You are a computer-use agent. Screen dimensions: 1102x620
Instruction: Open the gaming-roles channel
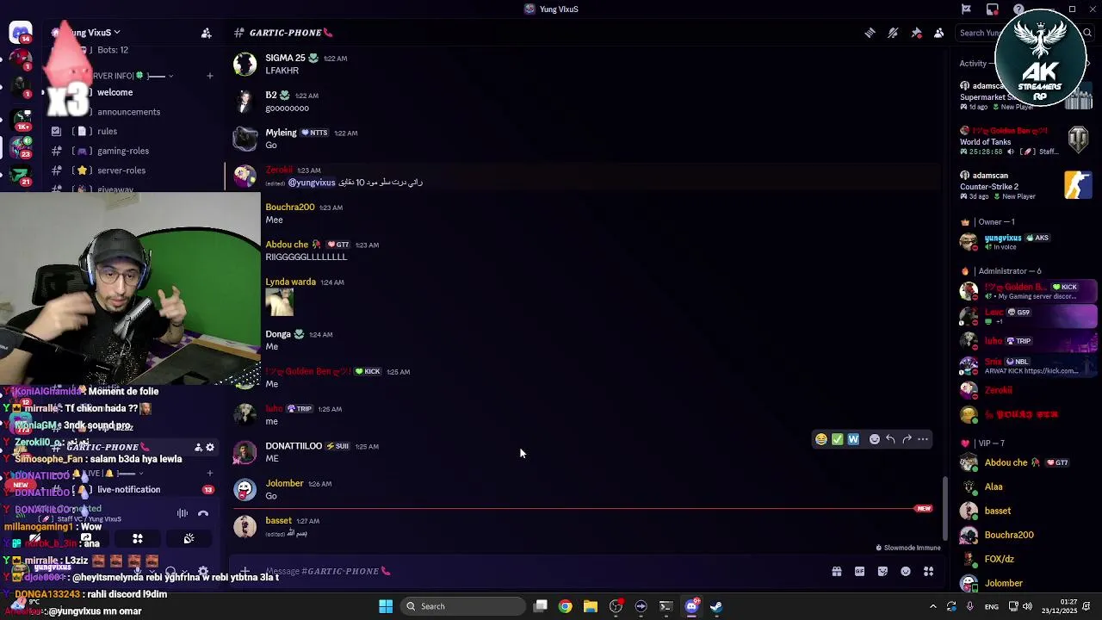(x=129, y=151)
